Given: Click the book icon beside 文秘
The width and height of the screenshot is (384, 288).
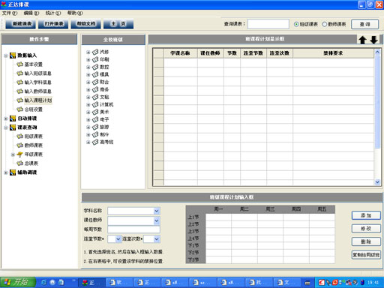Looking at the screenshot, I should tap(95, 97).
